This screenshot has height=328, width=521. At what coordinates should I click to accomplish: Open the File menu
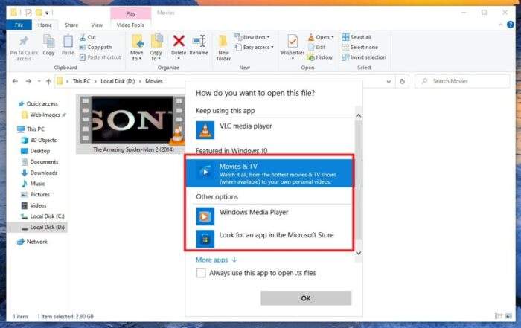pos(19,25)
